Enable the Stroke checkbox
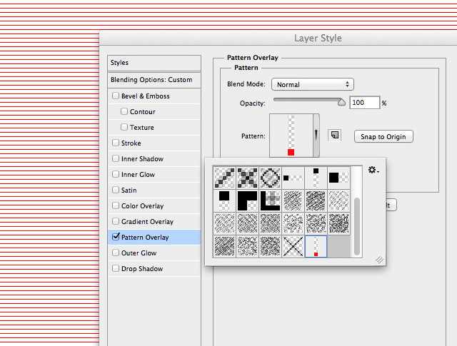457x346 pixels. click(116, 143)
